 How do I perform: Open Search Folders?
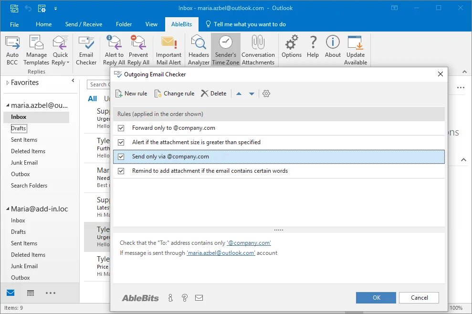pyautogui.click(x=29, y=186)
